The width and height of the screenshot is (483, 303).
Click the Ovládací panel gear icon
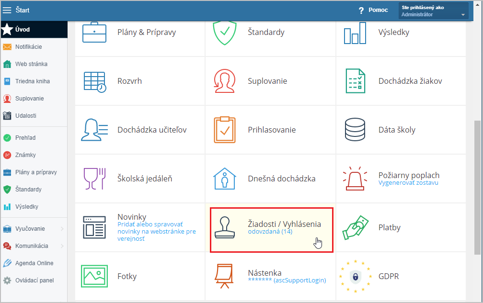click(x=7, y=280)
